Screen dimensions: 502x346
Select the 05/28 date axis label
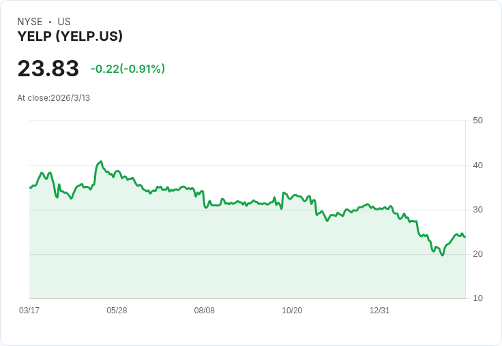[x=117, y=311]
